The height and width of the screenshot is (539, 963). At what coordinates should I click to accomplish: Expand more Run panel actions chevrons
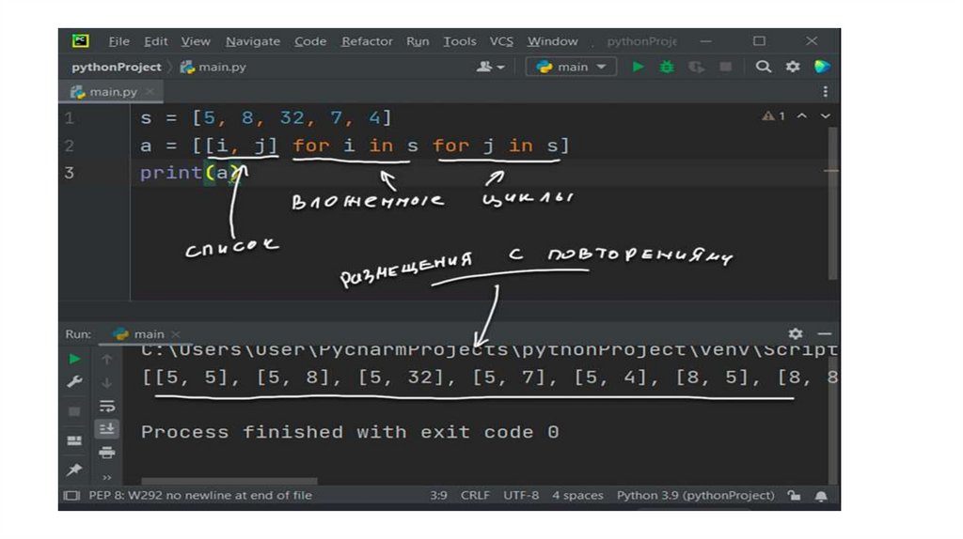(107, 477)
